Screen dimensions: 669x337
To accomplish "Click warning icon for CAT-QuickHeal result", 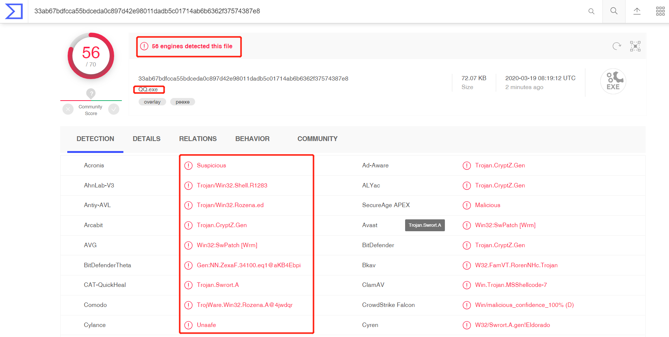I will pyautogui.click(x=188, y=285).
